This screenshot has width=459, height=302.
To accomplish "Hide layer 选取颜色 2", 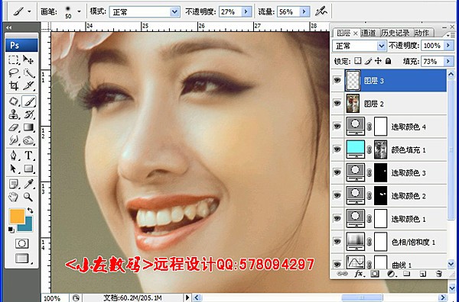I will [337, 195].
